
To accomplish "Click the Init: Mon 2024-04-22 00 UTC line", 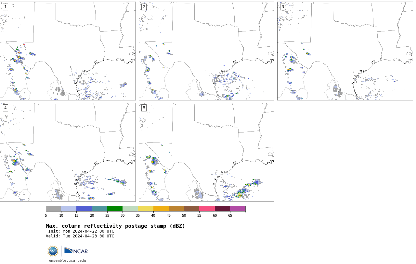I will [x=81, y=231].
